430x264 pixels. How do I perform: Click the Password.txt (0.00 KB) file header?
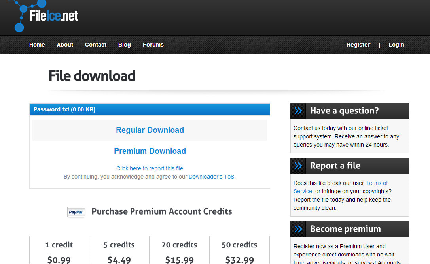point(150,109)
